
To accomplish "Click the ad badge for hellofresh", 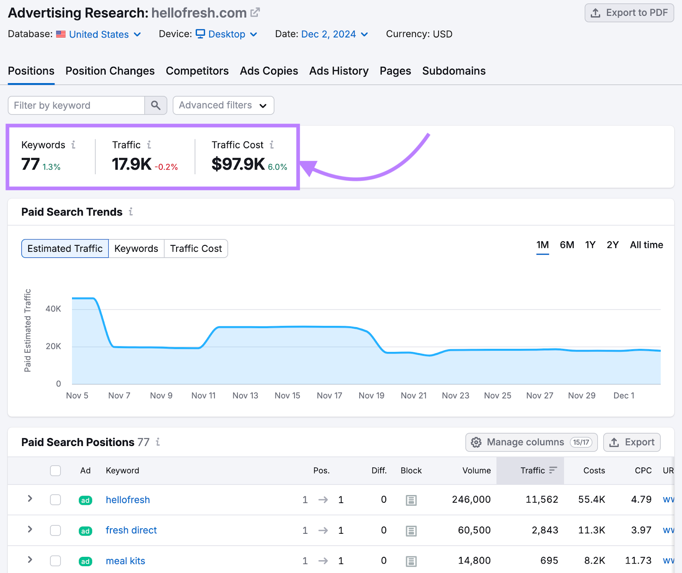I will point(85,500).
